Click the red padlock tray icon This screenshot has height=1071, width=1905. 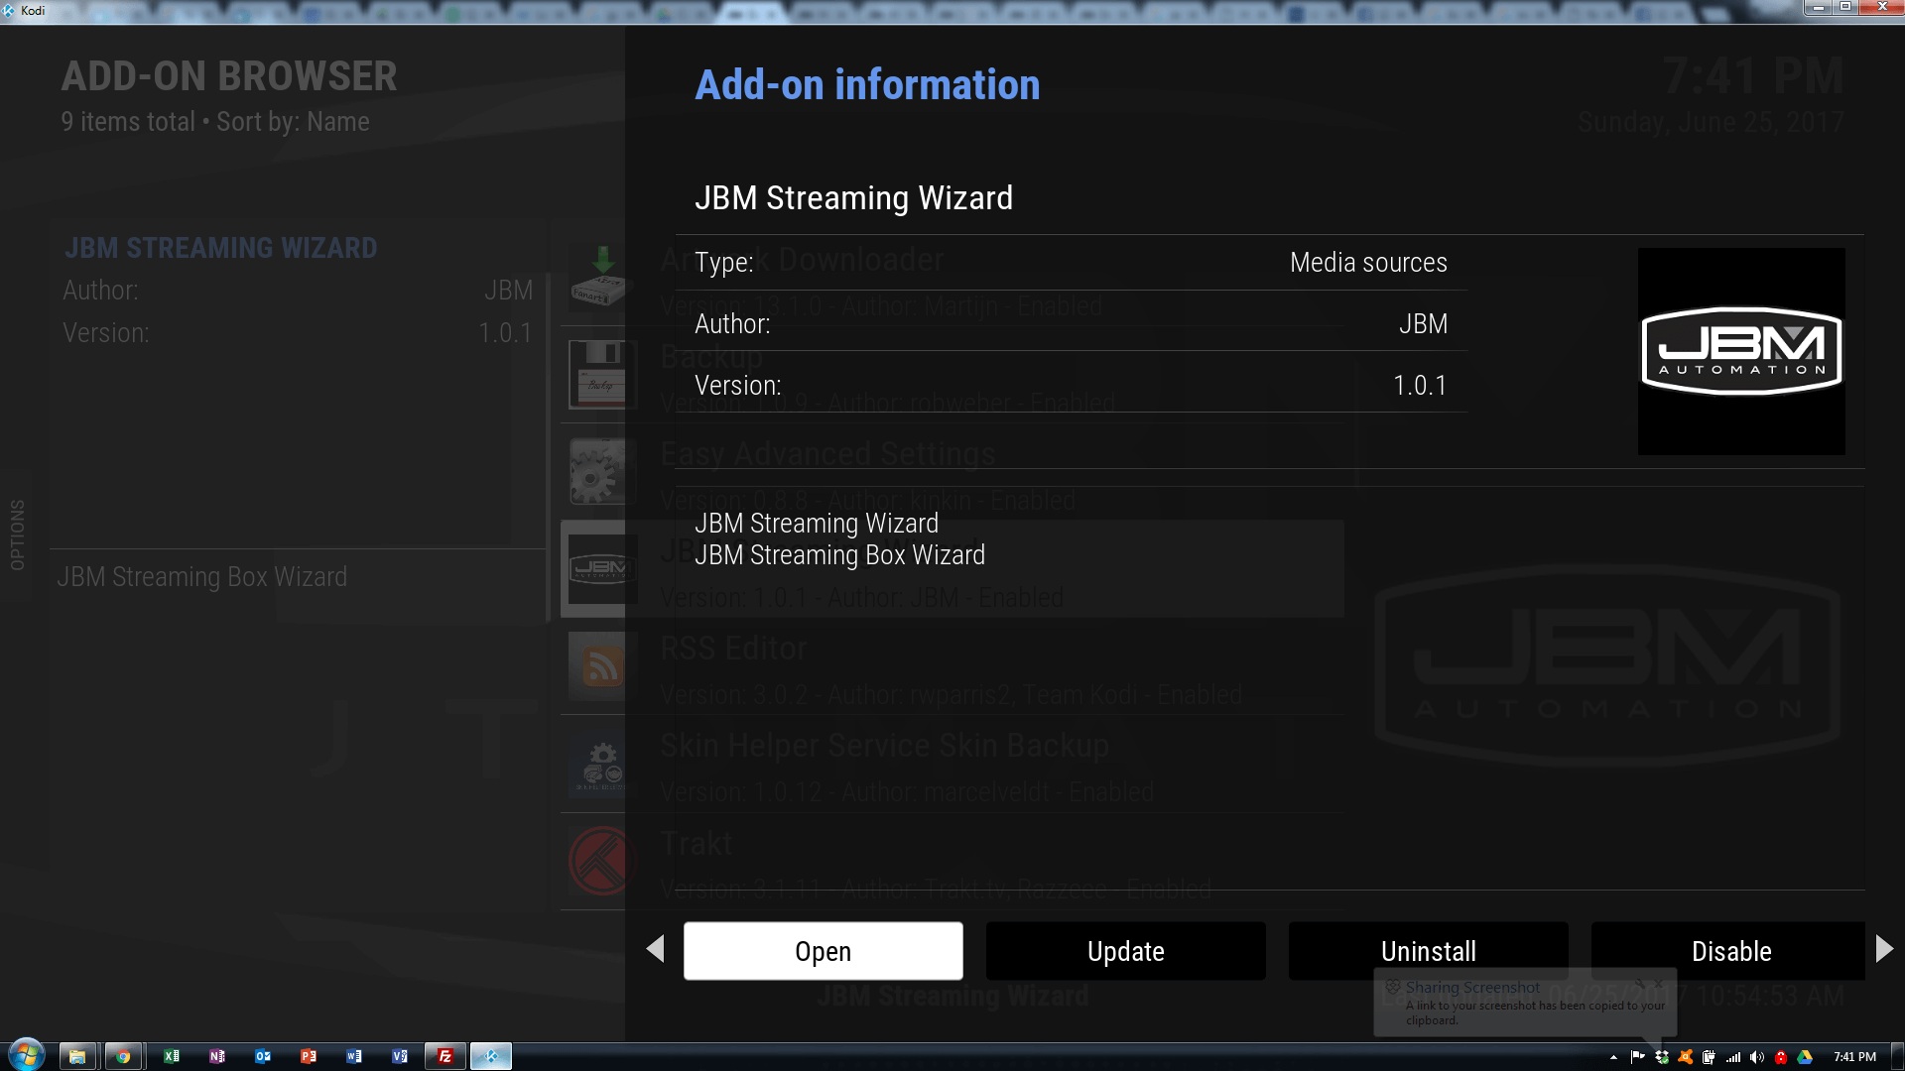tap(1781, 1057)
